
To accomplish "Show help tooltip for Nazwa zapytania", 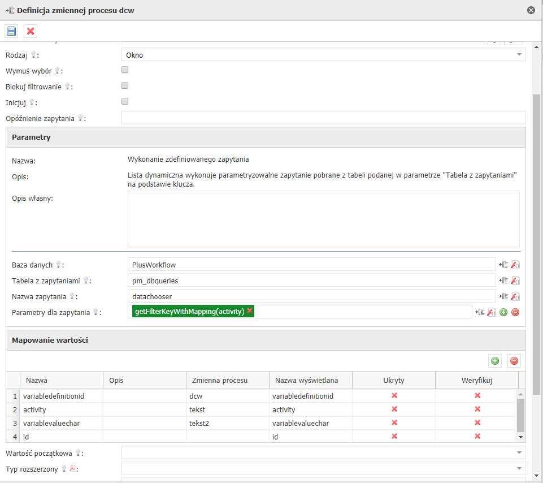I will point(72,296).
